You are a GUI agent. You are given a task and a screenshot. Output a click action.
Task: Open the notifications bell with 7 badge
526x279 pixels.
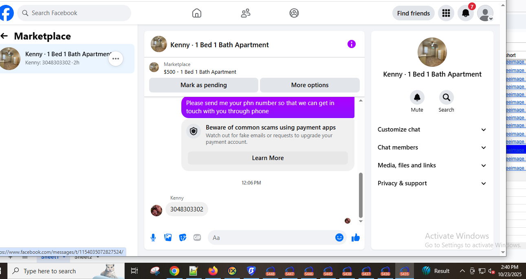[466, 13]
